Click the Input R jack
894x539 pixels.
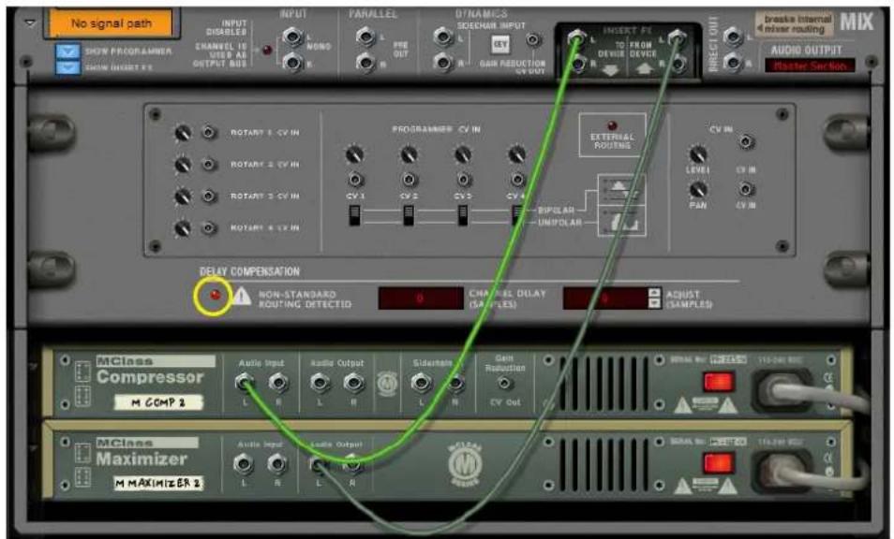292,62
